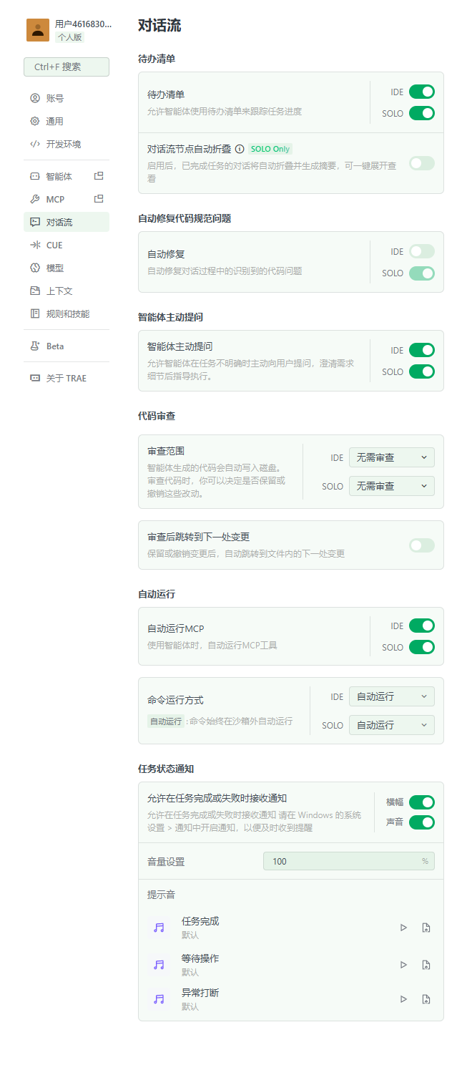Expand 命令运行方式 IDE dropdown

[x=391, y=696]
